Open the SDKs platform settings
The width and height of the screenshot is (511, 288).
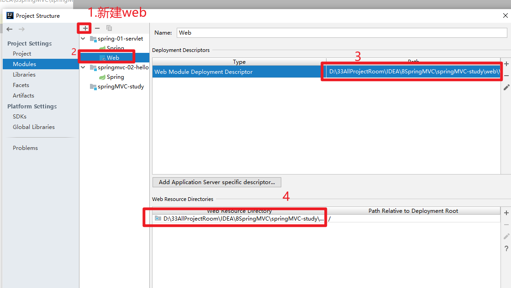(x=20, y=116)
